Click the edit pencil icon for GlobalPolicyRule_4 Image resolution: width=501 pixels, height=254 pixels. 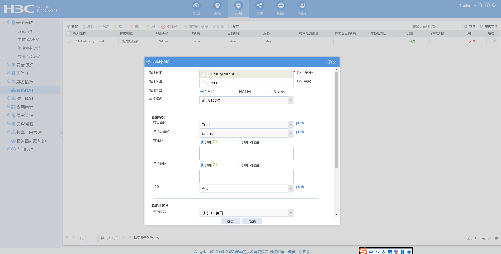click(494, 41)
